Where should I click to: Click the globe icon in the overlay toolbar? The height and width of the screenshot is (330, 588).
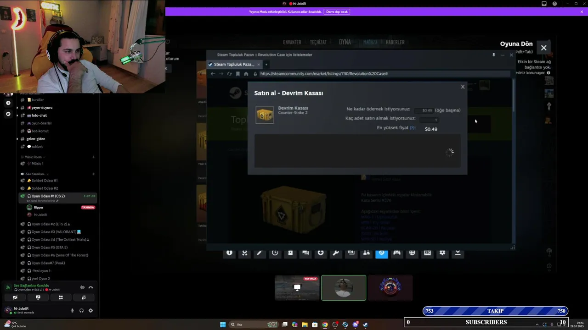coord(412,253)
